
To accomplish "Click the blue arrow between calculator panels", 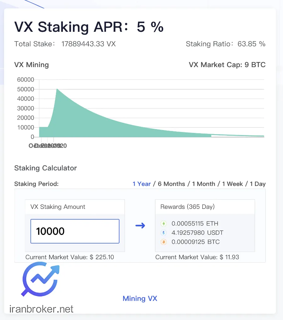I will pyautogui.click(x=140, y=226).
